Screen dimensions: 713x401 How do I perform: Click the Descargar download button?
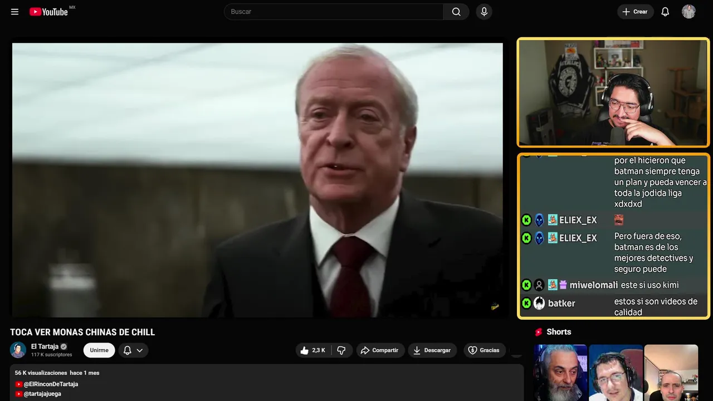(432, 350)
